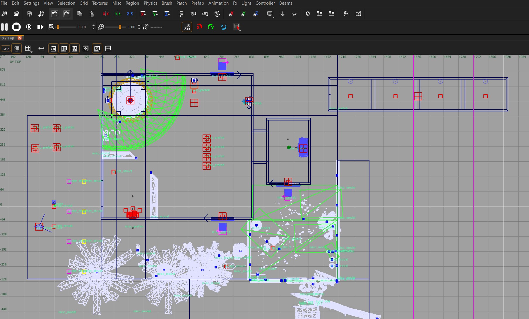The width and height of the screenshot is (529, 319).
Task: Click the blue Z rotate-animation icon
Action: [223, 27]
